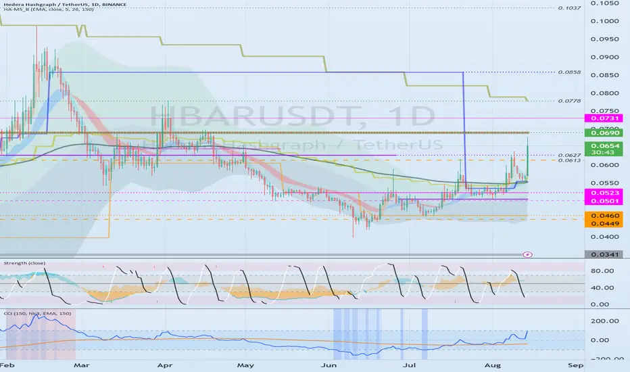Click the 0.0400 price axis tick
Image resolution: width=630 pixels, height=372 pixels.
pyautogui.click(x=605, y=237)
